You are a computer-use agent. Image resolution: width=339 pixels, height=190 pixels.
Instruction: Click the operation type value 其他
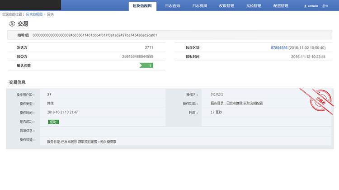pyautogui.click(x=50, y=103)
